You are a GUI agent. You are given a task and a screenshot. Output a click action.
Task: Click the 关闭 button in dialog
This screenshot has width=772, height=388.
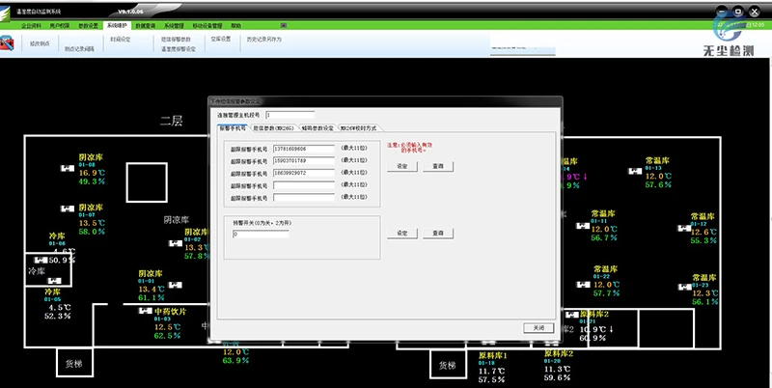(539, 327)
